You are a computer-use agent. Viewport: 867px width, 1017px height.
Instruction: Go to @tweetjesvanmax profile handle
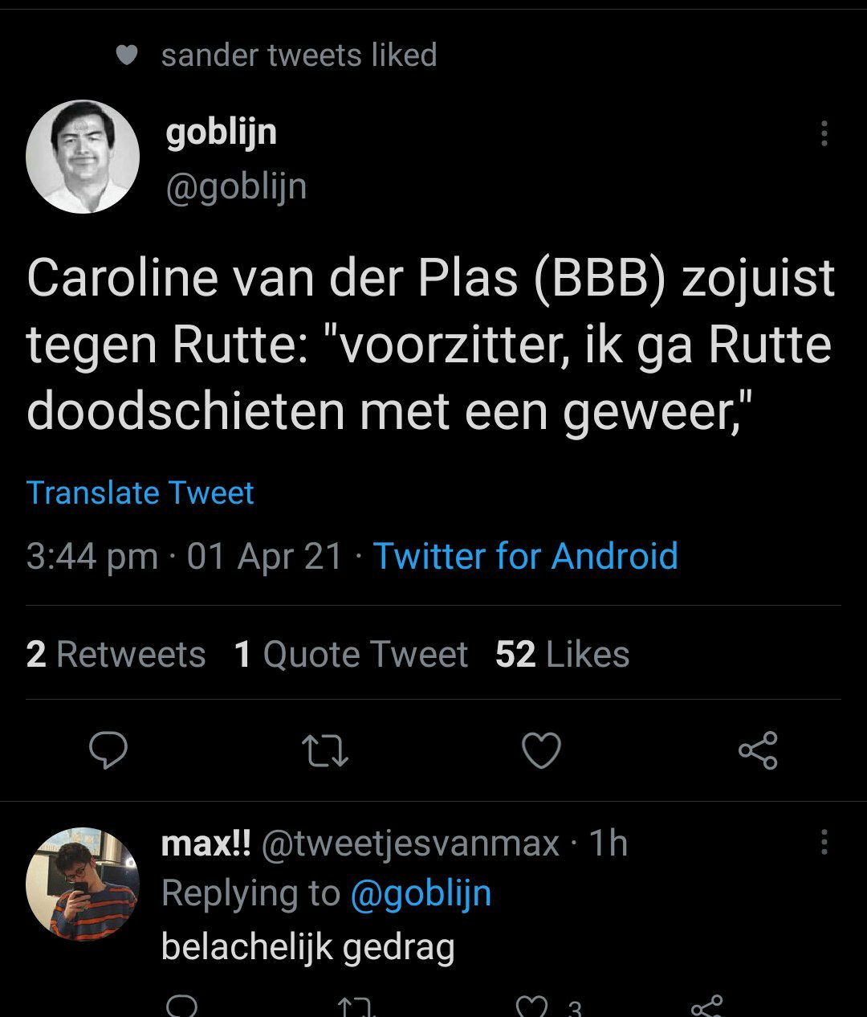(x=410, y=843)
